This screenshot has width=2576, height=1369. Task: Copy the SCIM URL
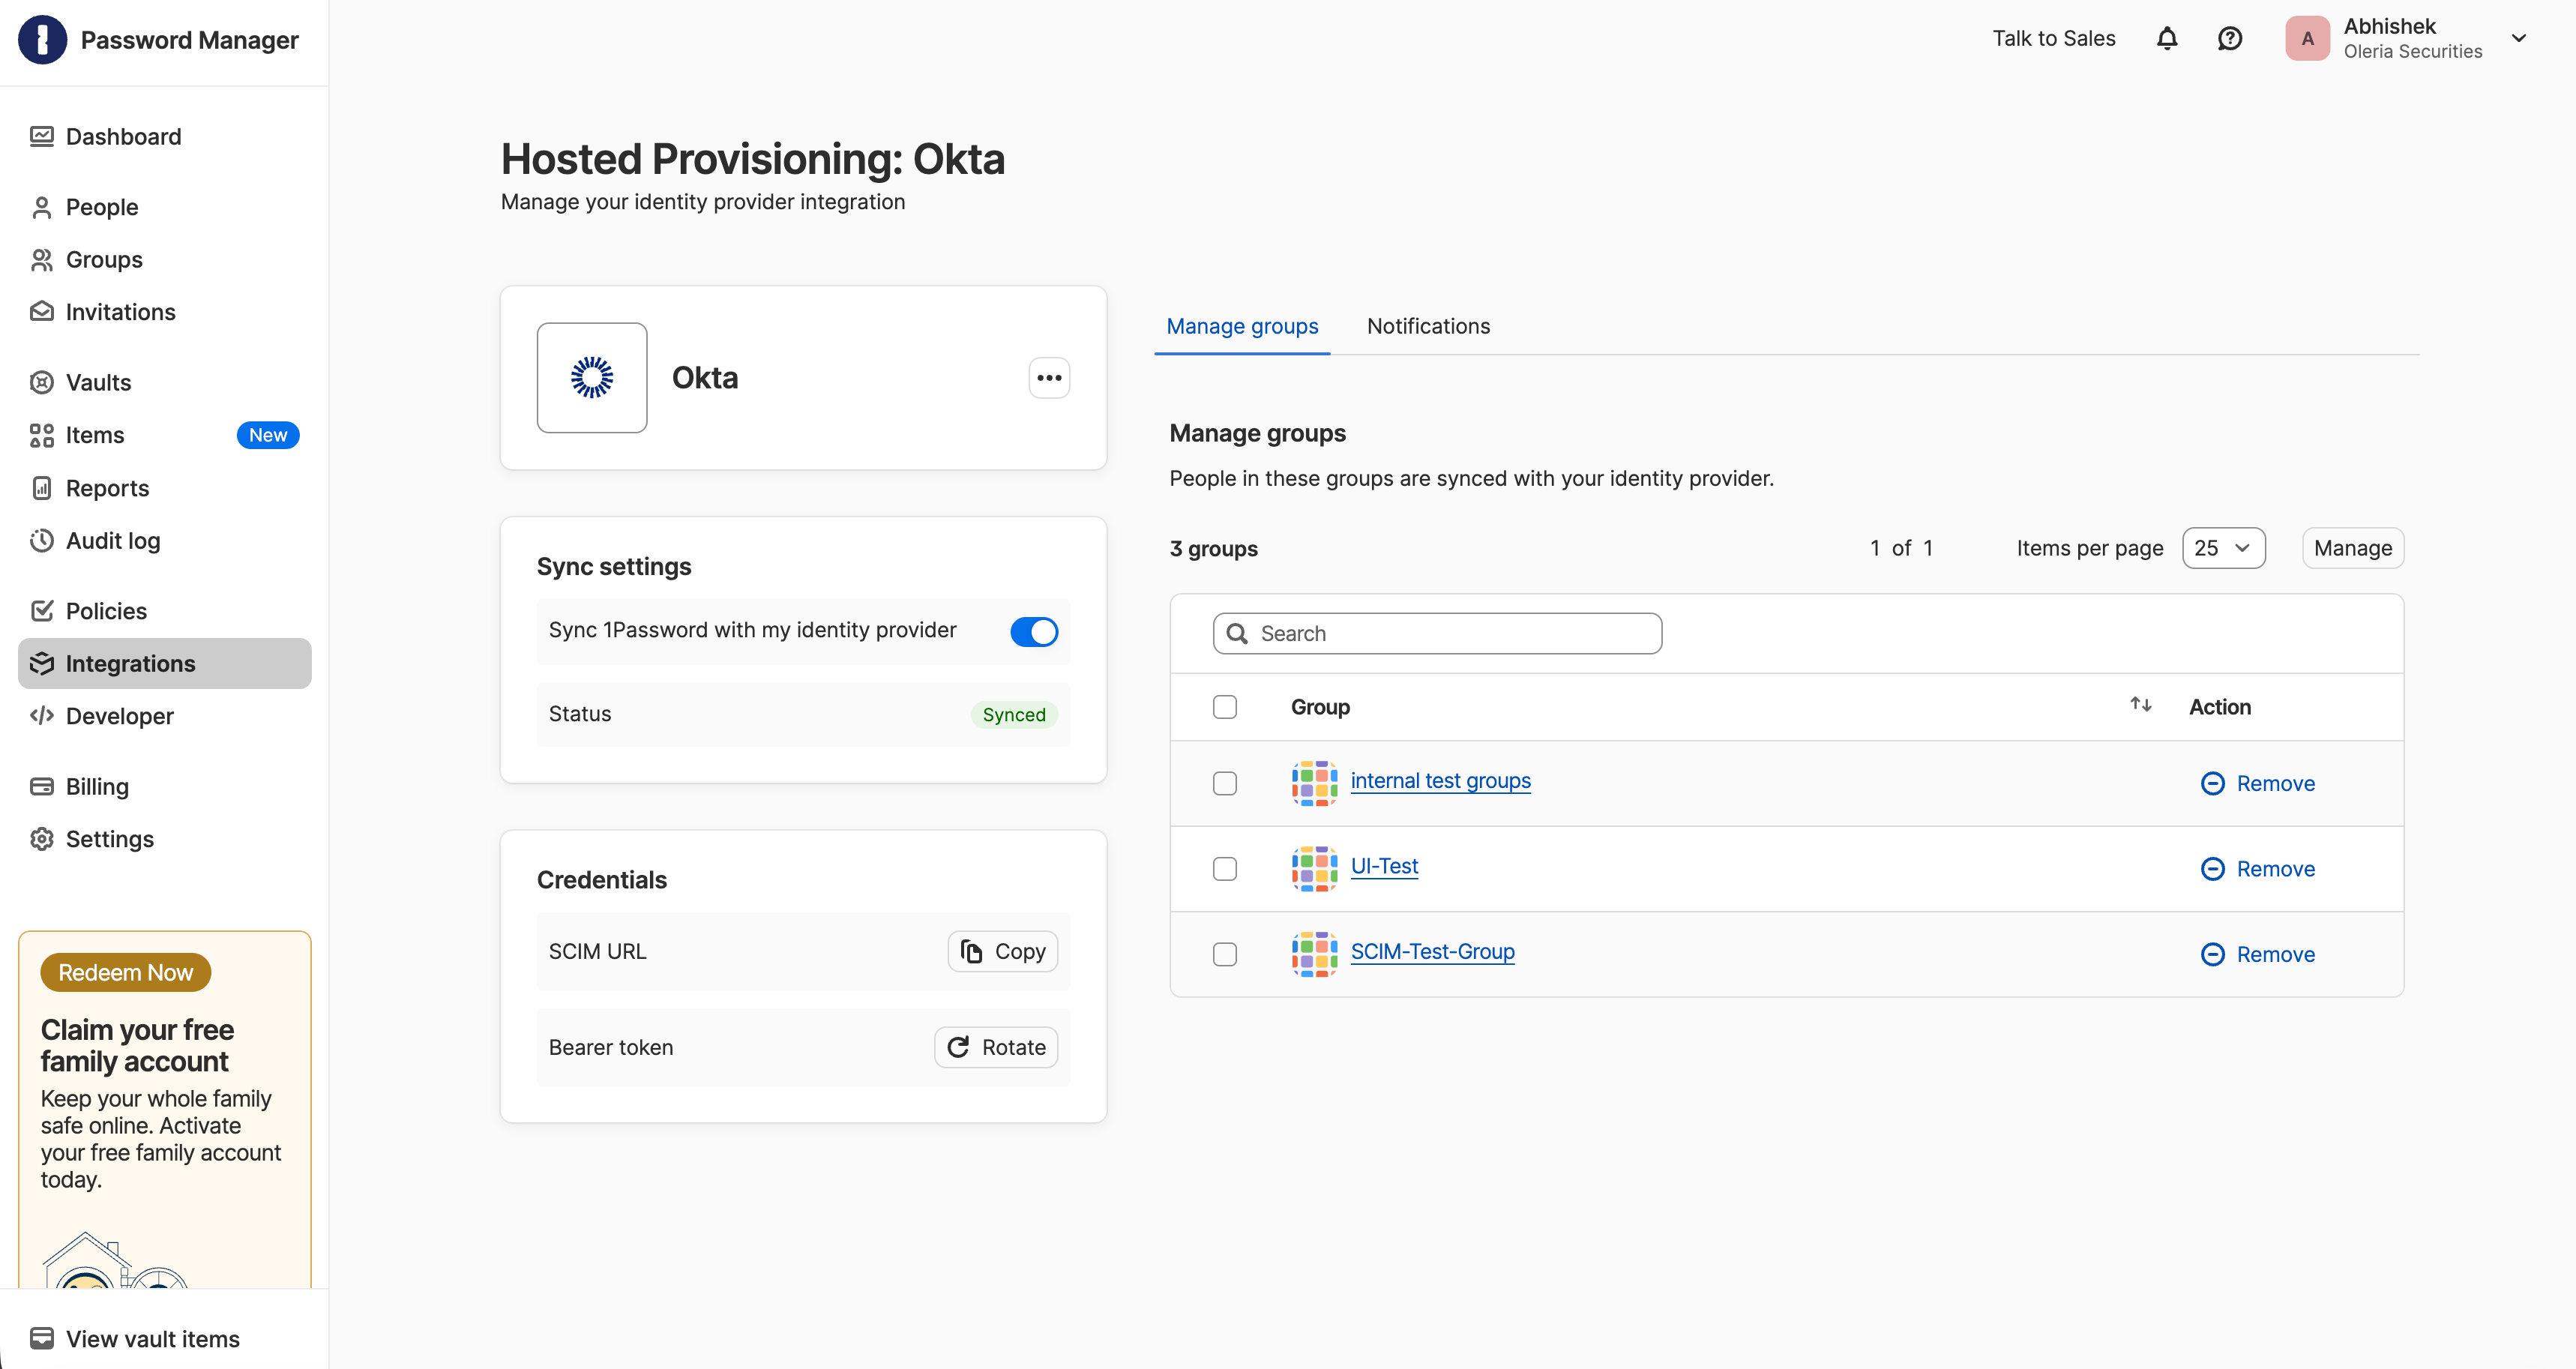click(x=1002, y=952)
